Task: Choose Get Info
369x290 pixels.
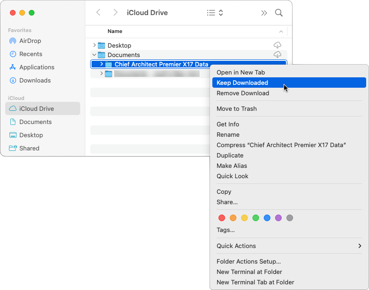Action: [x=289, y=124]
